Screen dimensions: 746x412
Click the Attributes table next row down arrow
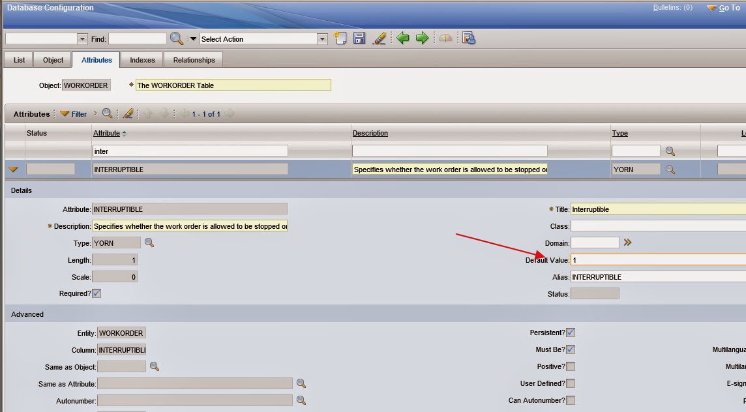[164, 113]
